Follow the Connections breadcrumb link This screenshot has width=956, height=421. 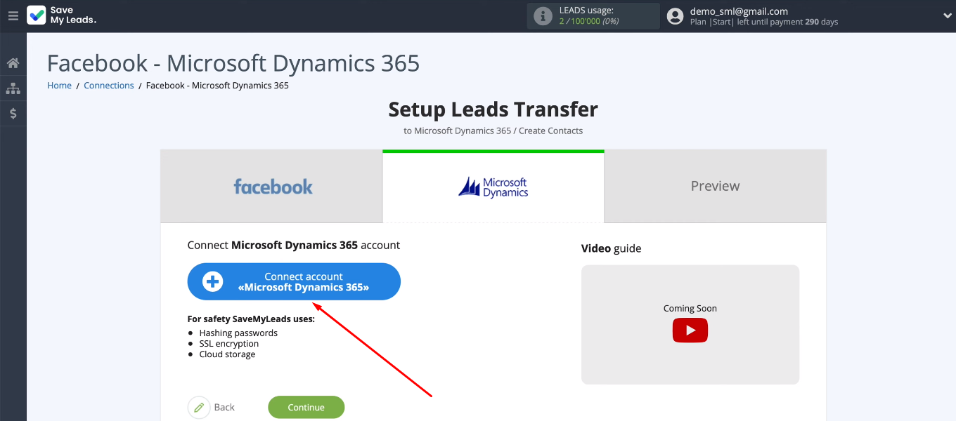(x=108, y=86)
